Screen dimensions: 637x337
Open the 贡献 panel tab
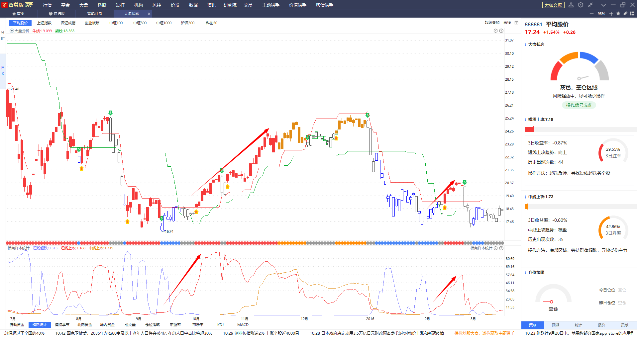[625, 325]
